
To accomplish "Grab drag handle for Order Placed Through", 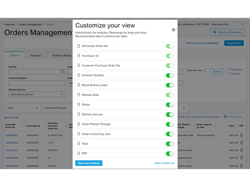I will [x=79, y=124].
